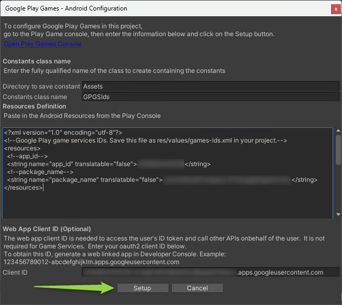Click the closing </resources> tag
This screenshot has height=305, width=342.
coord(24,188)
